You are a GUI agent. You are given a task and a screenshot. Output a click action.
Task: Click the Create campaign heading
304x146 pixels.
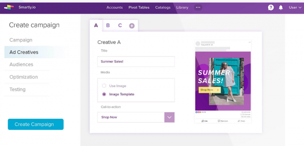[34, 25]
